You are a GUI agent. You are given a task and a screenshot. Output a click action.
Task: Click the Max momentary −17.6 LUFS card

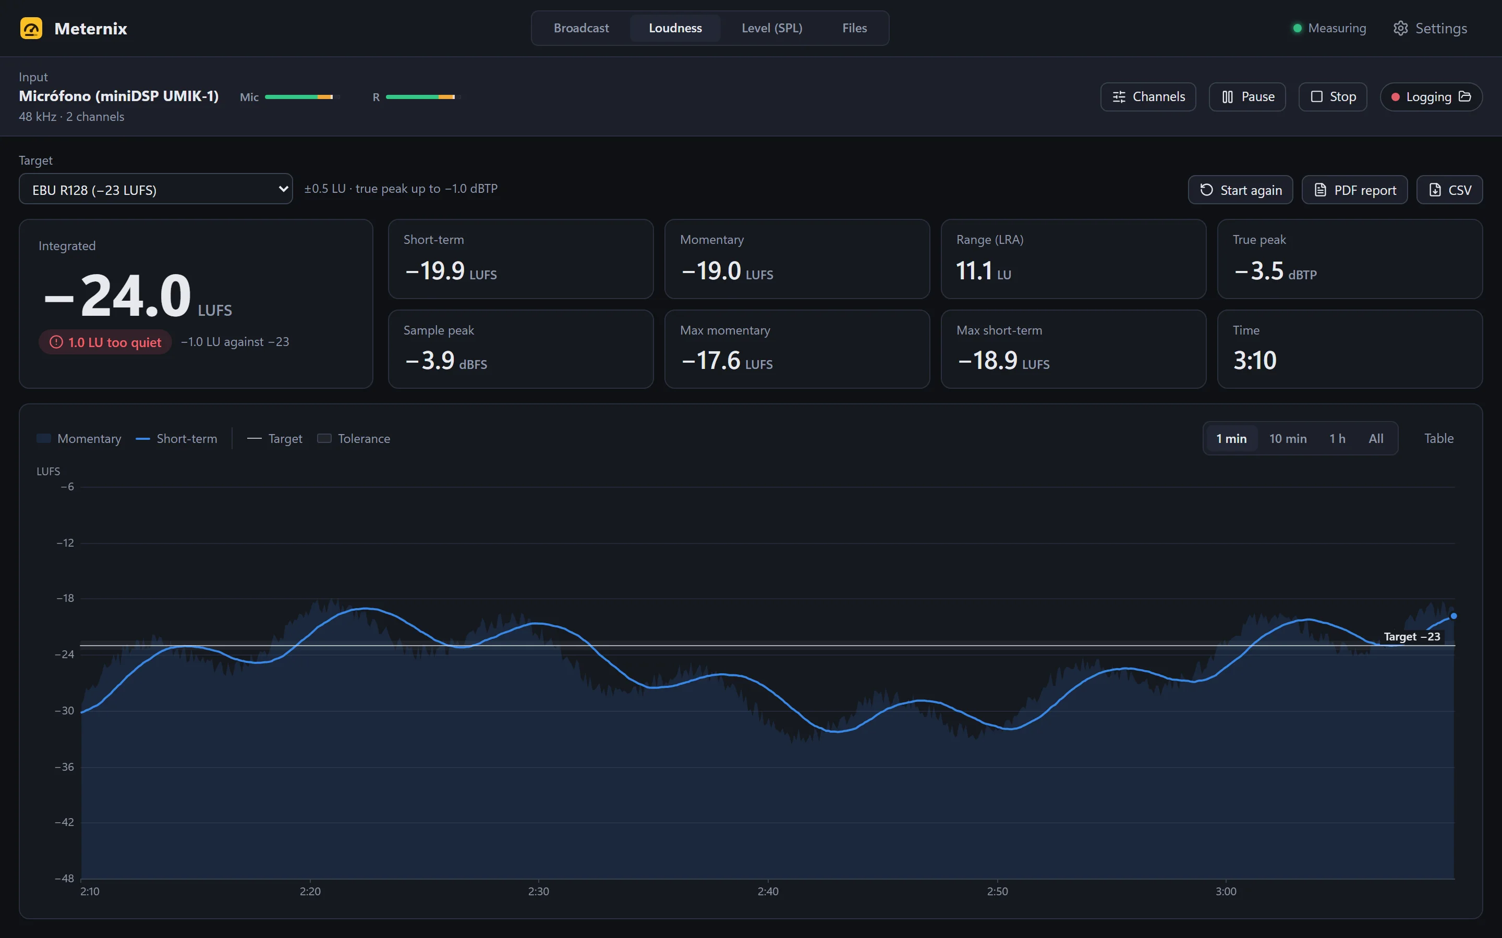point(797,349)
